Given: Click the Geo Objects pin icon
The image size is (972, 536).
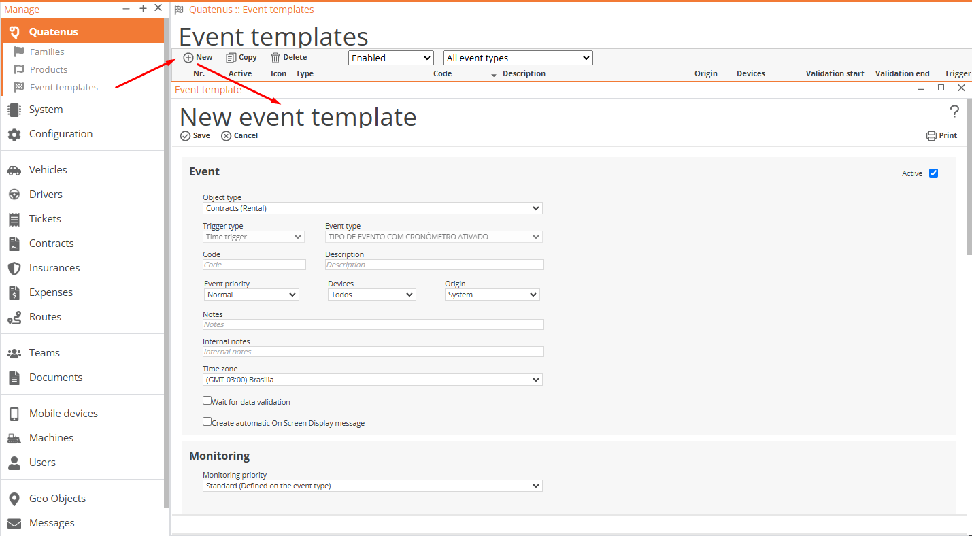Looking at the screenshot, I should click(x=14, y=499).
